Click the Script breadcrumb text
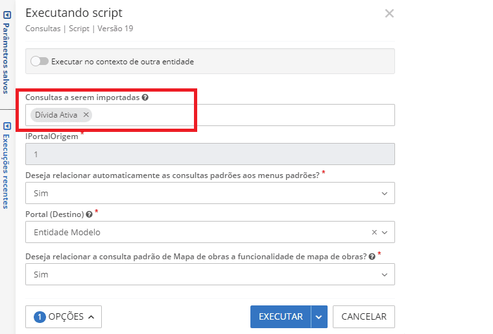The image size is (493, 334). pyautogui.click(x=79, y=29)
